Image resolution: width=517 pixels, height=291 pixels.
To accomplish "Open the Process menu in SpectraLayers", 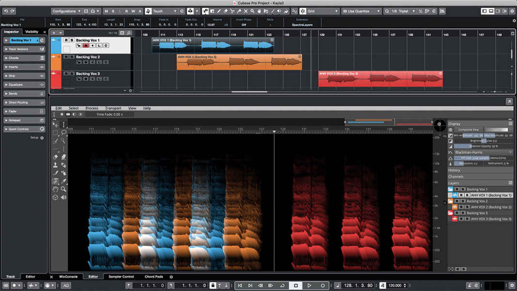I will 92,108.
